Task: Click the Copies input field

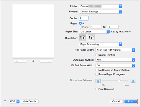Action: (83, 18)
